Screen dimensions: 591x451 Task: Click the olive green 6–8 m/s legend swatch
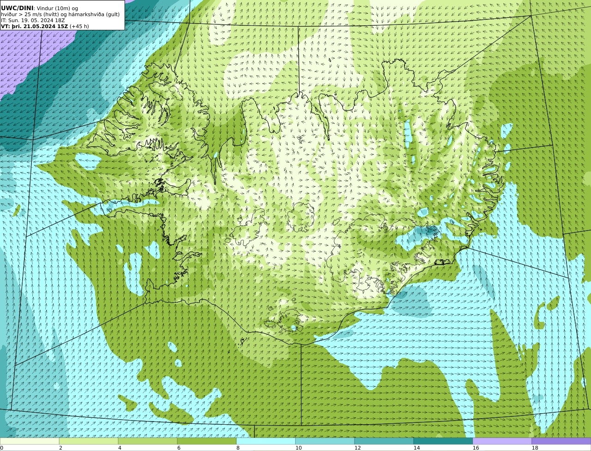[207, 441]
